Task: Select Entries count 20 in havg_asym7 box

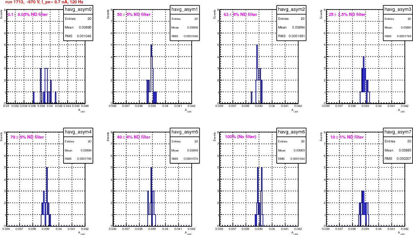Action: (x=409, y=141)
